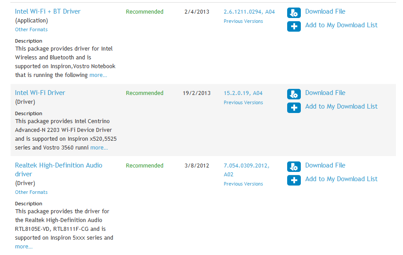Click 'Add to My Download List' for Intel Wi-Fi Driver
403x255 pixels.
point(341,106)
